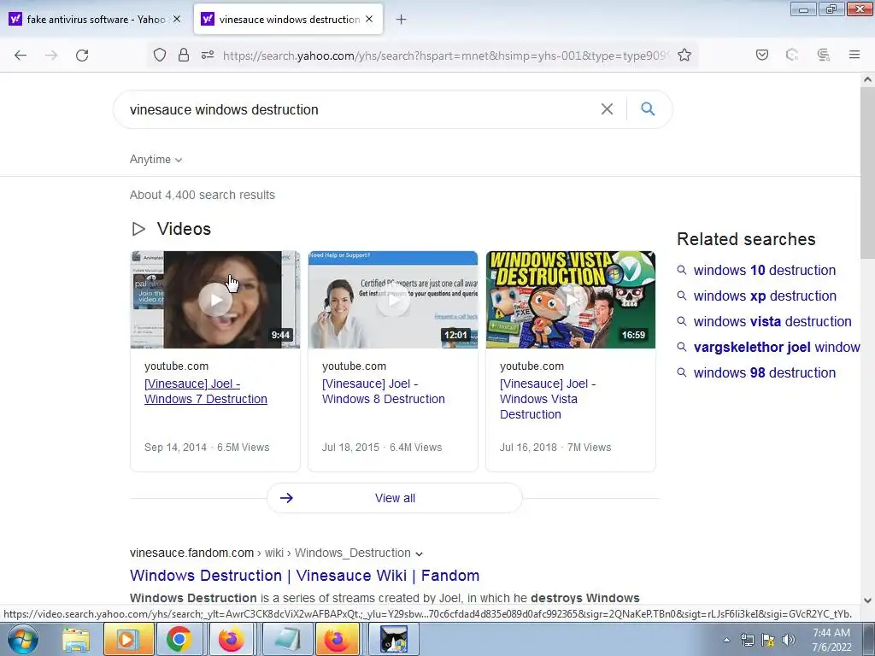Search related windows 10 destruction
Image resolution: width=875 pixels, height=656 pixels.
(765, 270)
